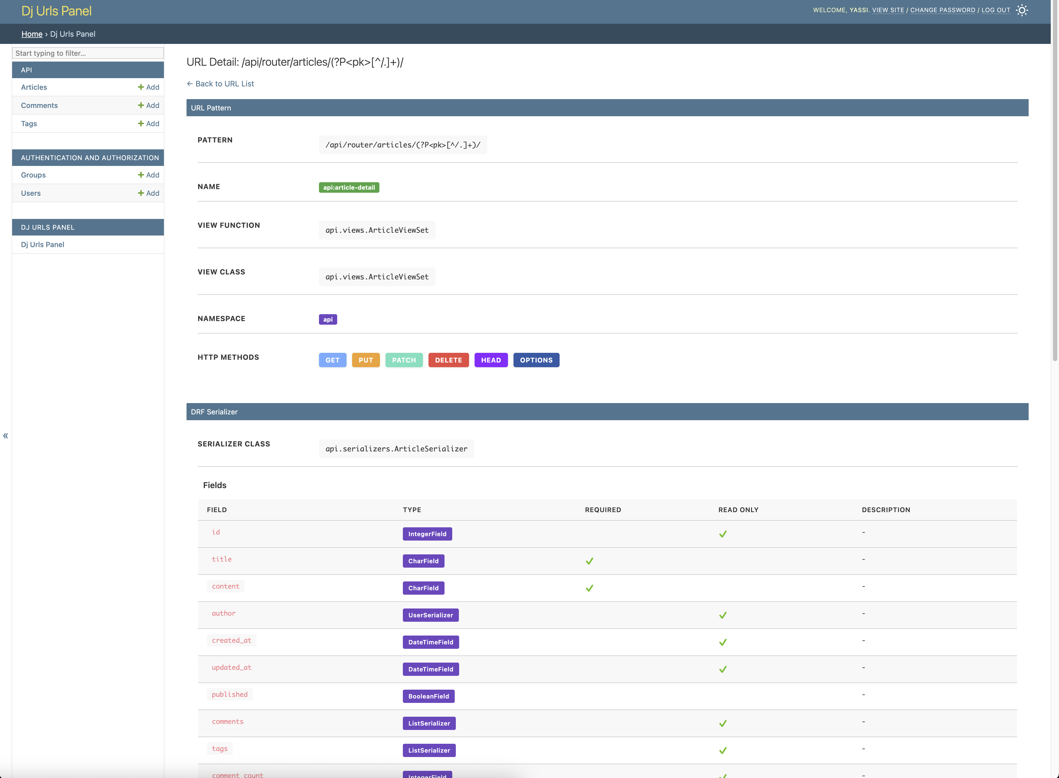Image resolution: width=1059 pixels, height=778 pixels.
Task: Click the plus Add icon for Articles
Action: click(x=141, y=87)
